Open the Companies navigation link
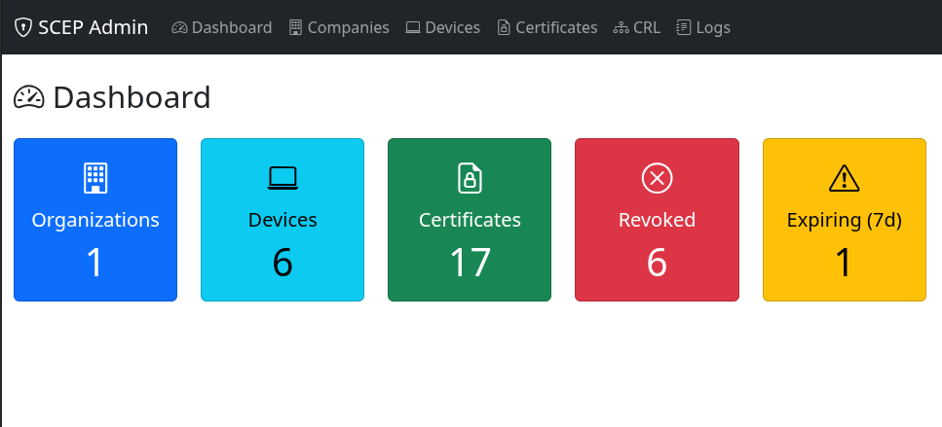This screenshot has width=942, height=427. pos(348,27)
